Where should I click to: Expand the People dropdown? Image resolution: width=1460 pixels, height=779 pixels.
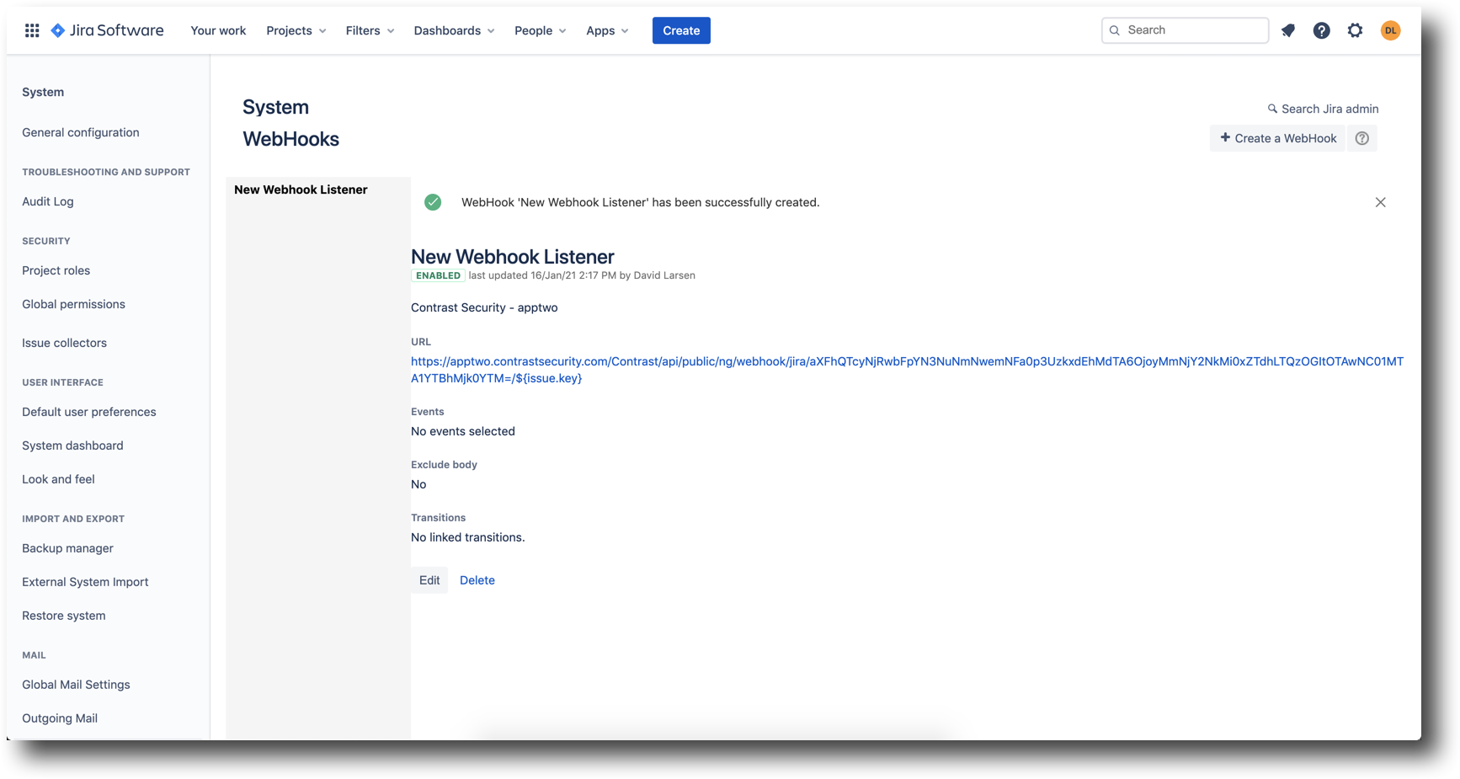pyautogui.click(x=541, y=30)
